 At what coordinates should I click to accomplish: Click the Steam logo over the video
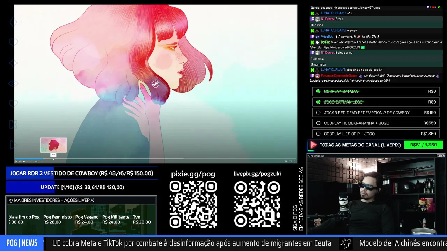coord(155,84)
